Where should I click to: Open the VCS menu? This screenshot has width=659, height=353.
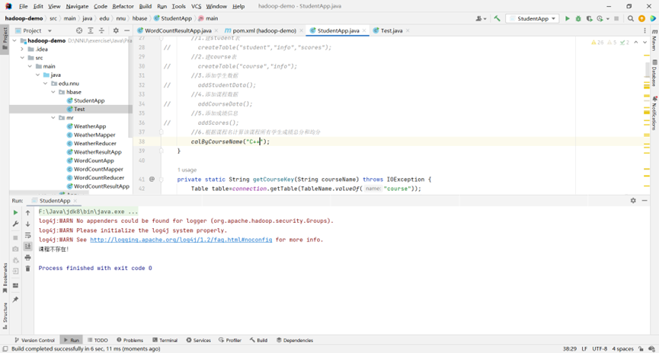(x=196, y=6)
